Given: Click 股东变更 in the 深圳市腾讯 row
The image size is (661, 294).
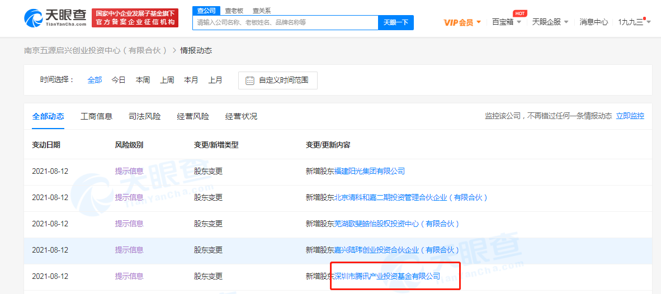Looking at the screenshot, I should [x=208, y=277].
